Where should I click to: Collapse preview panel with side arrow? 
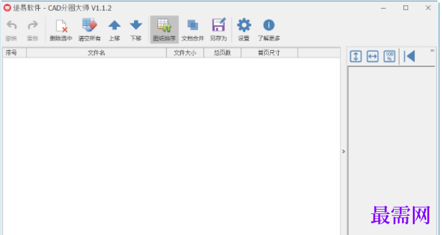pos(344,152)
